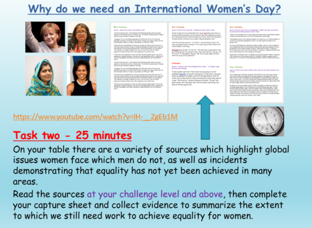
Task: Click the red 'Challenging' heading on the middle page
Action: click(176, 63)
